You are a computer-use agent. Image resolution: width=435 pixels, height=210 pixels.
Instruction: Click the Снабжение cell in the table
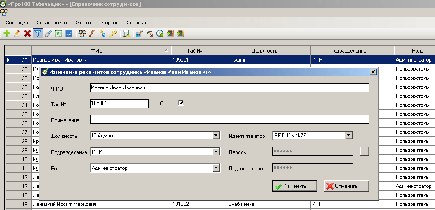(x=268, y=205)
